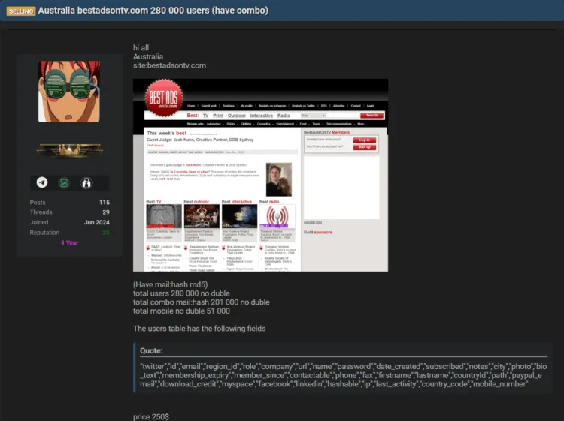Click Gold sponsors heading in screenshot

[318, 232]
